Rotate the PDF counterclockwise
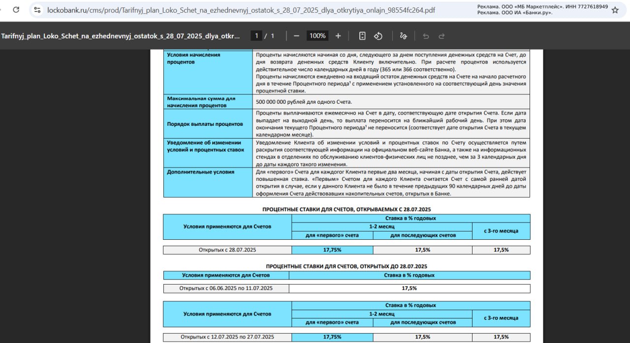 point(378,36)
